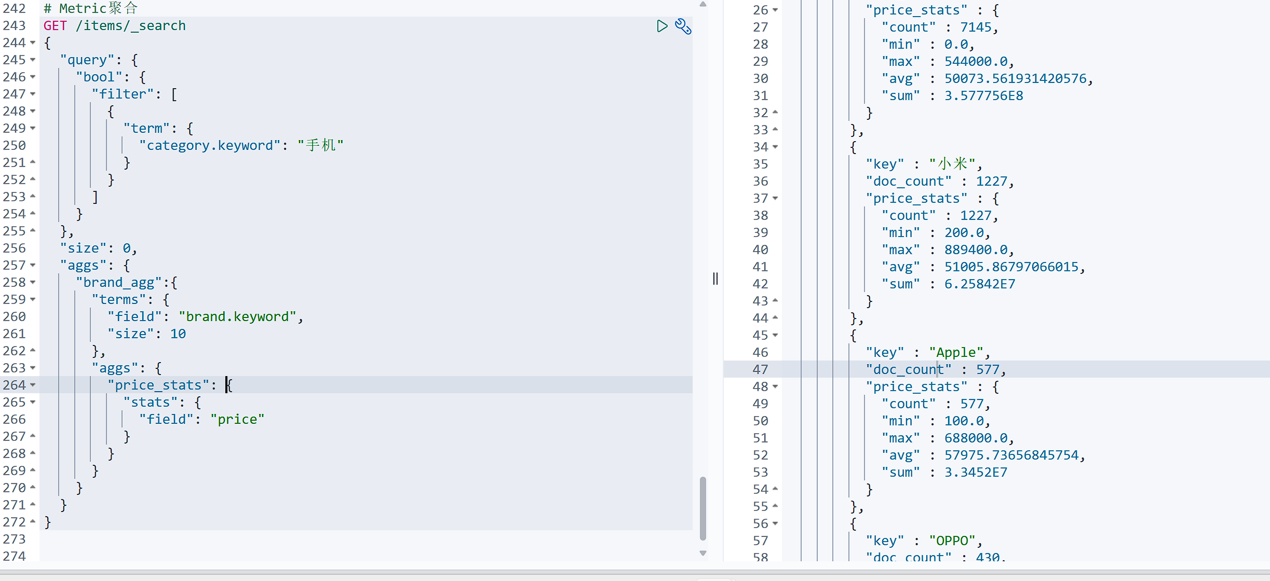The width and height of the screenshot is (1270, 581).
Task: Click on GET method keyword
Action: click(x=55, y=26)
